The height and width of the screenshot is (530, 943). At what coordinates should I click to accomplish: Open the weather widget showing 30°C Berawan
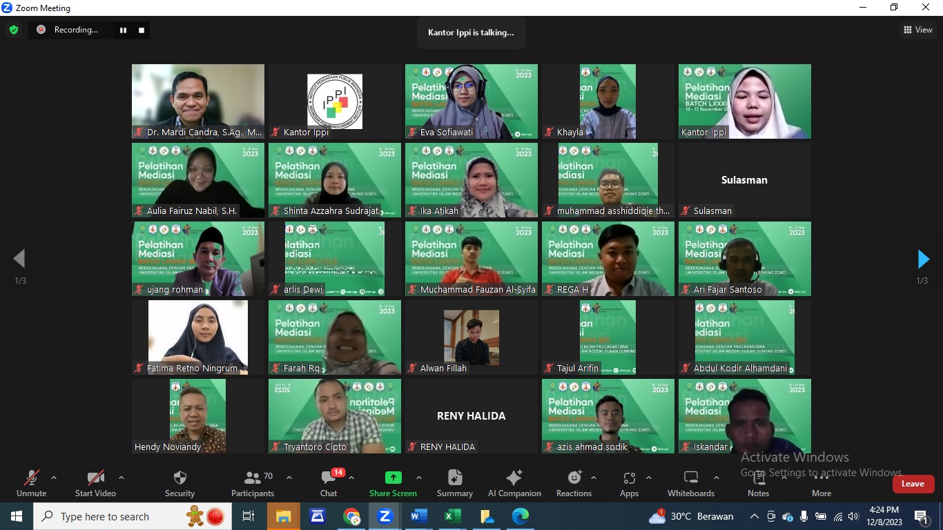tap(691, 516)
